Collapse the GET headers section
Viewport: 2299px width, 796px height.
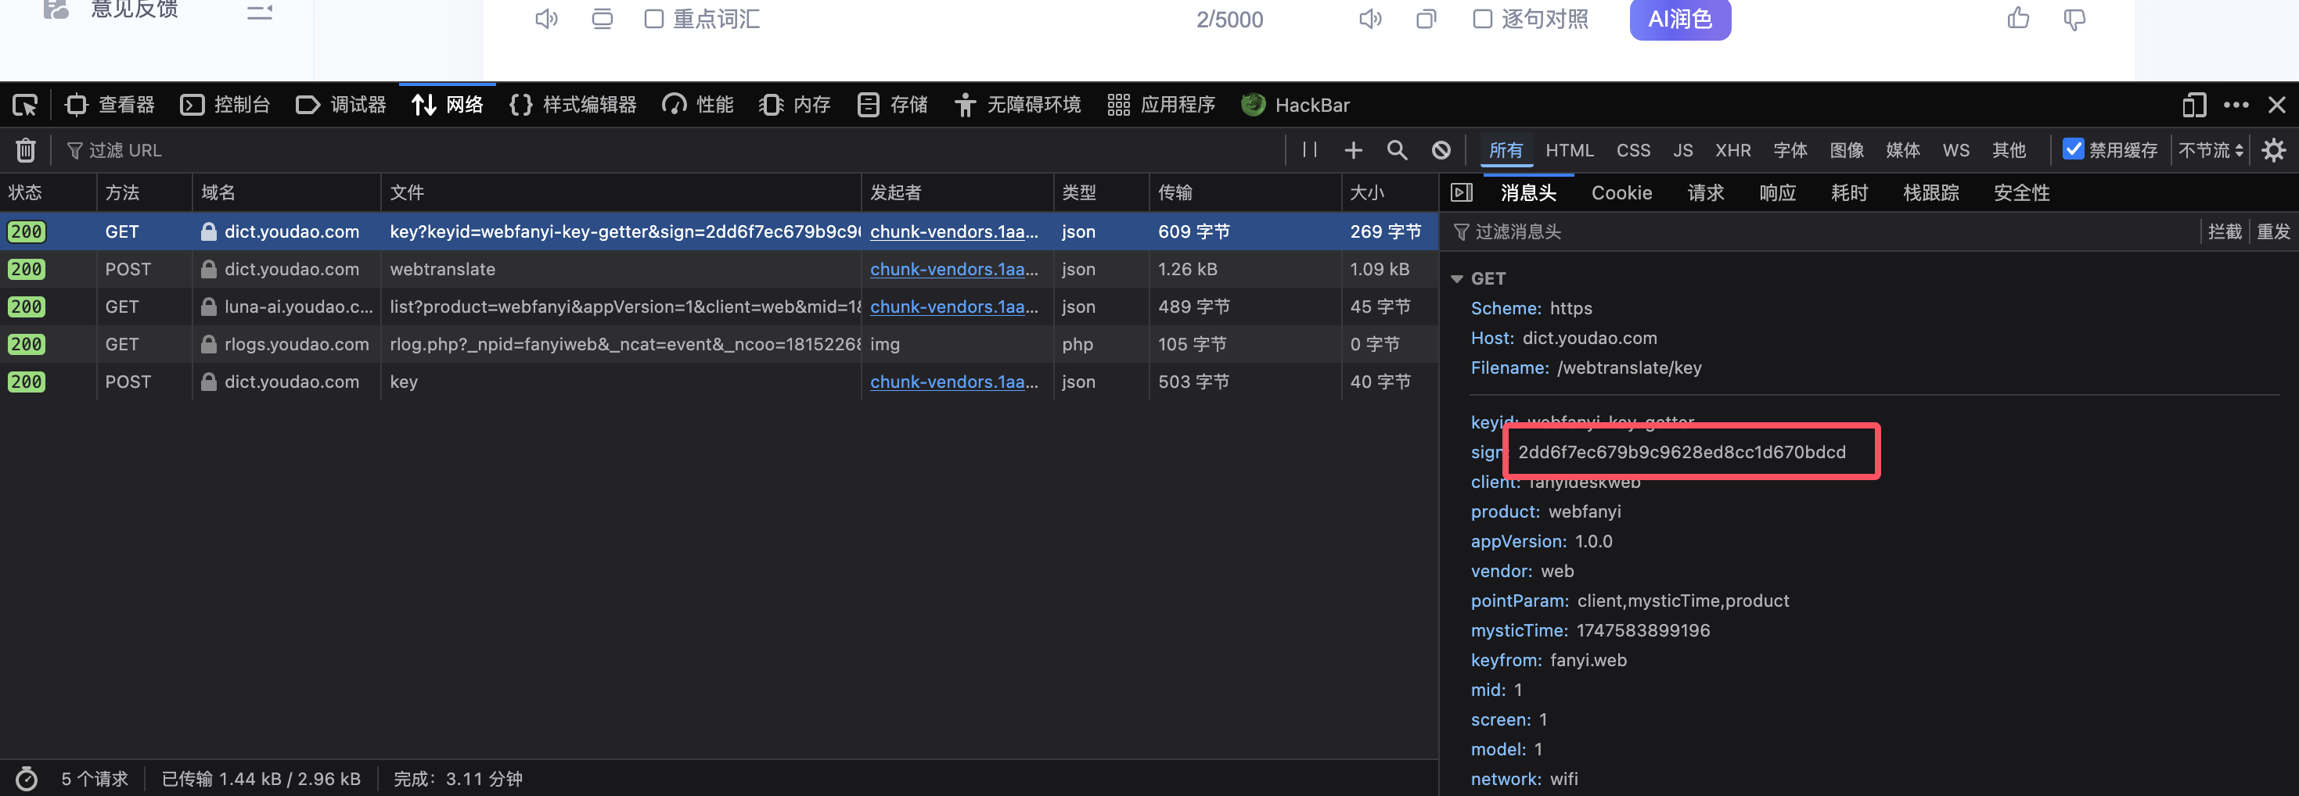tap(1457, 279)
